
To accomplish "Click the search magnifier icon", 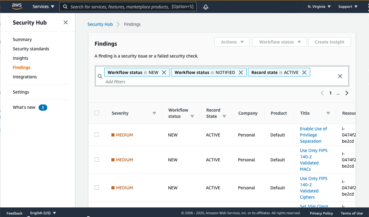I will click(x=65, y=7).
